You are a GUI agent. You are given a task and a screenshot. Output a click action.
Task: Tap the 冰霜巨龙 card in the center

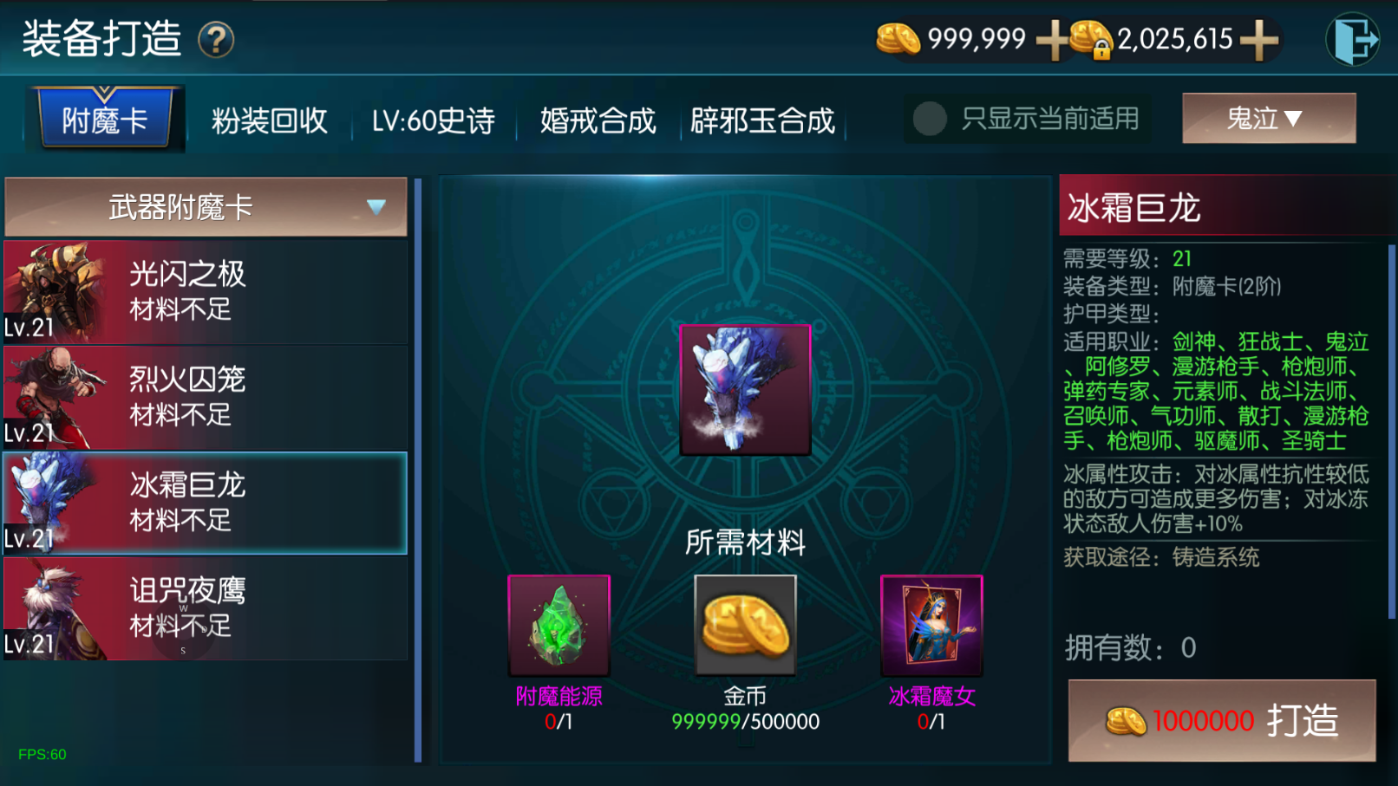point(745,389)
